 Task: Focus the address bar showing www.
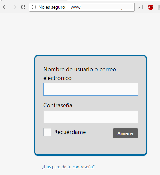pos(101,7)
